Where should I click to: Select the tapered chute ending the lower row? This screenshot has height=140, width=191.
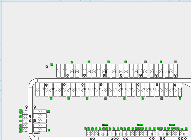180,90
